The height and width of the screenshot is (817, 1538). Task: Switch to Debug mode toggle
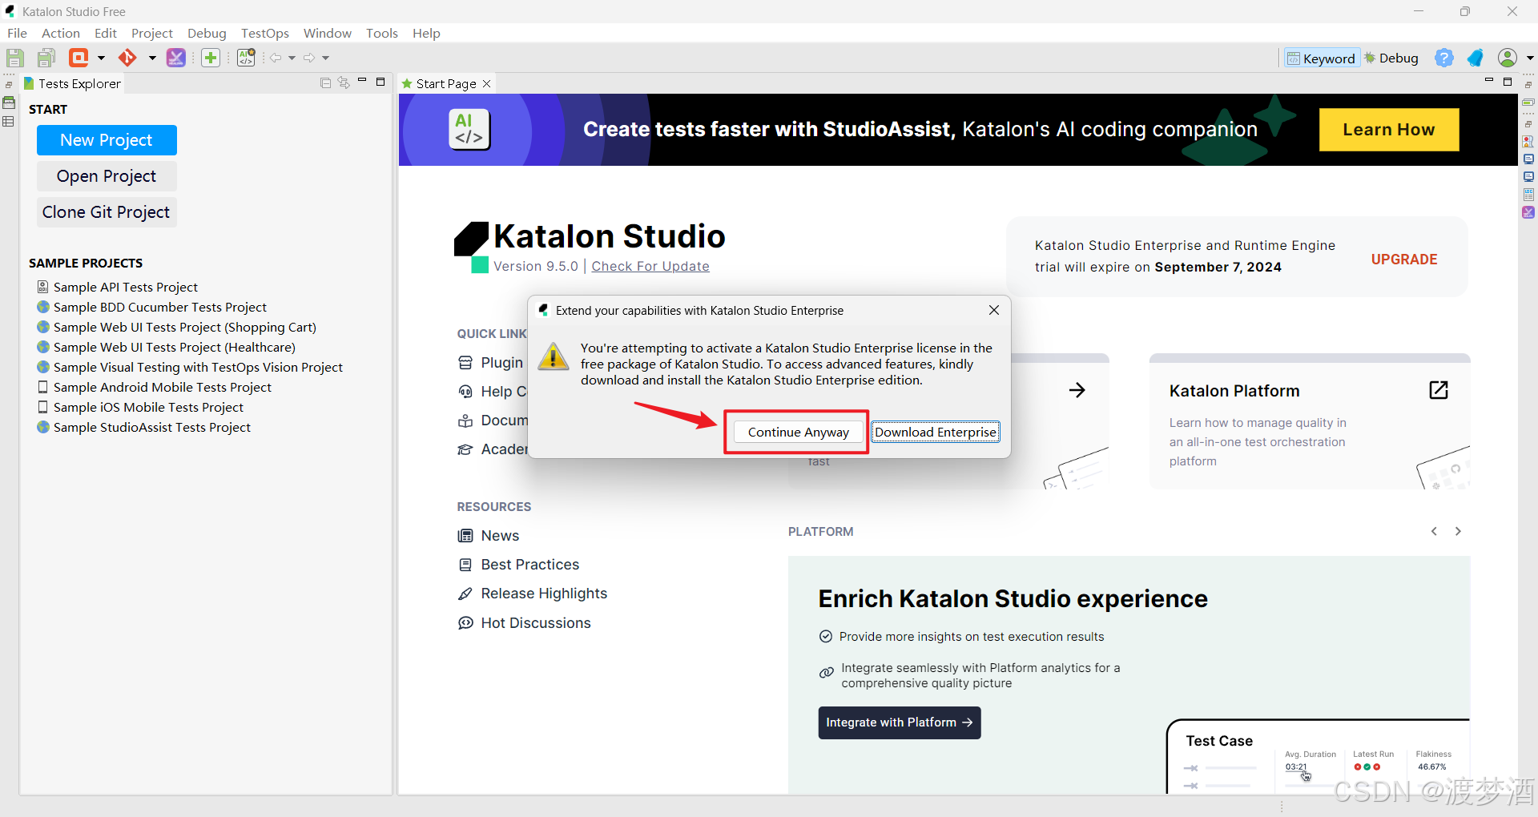1393,58
